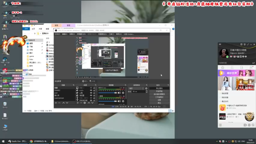256x144 pixels.
Task: Expand the address bar chevron before 直播软件
Action: (41, 34)
